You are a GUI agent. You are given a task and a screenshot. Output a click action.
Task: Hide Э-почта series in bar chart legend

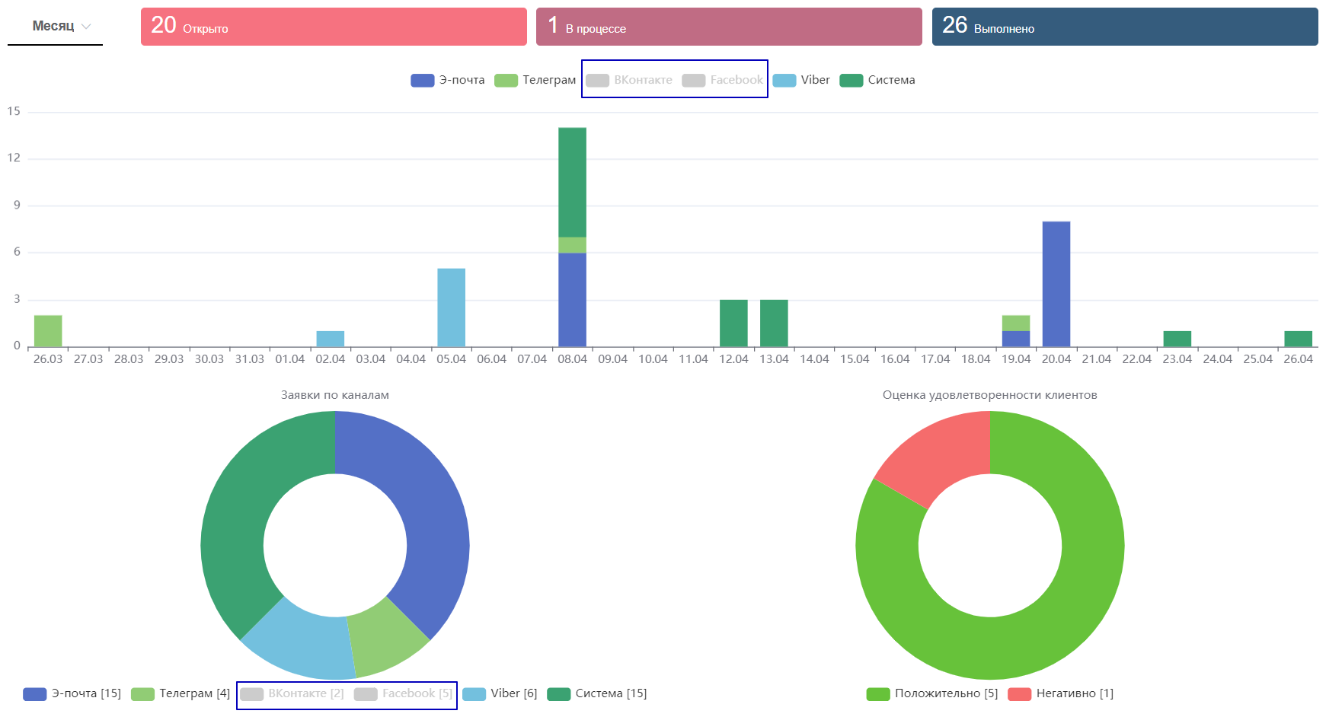pos(448,80)
